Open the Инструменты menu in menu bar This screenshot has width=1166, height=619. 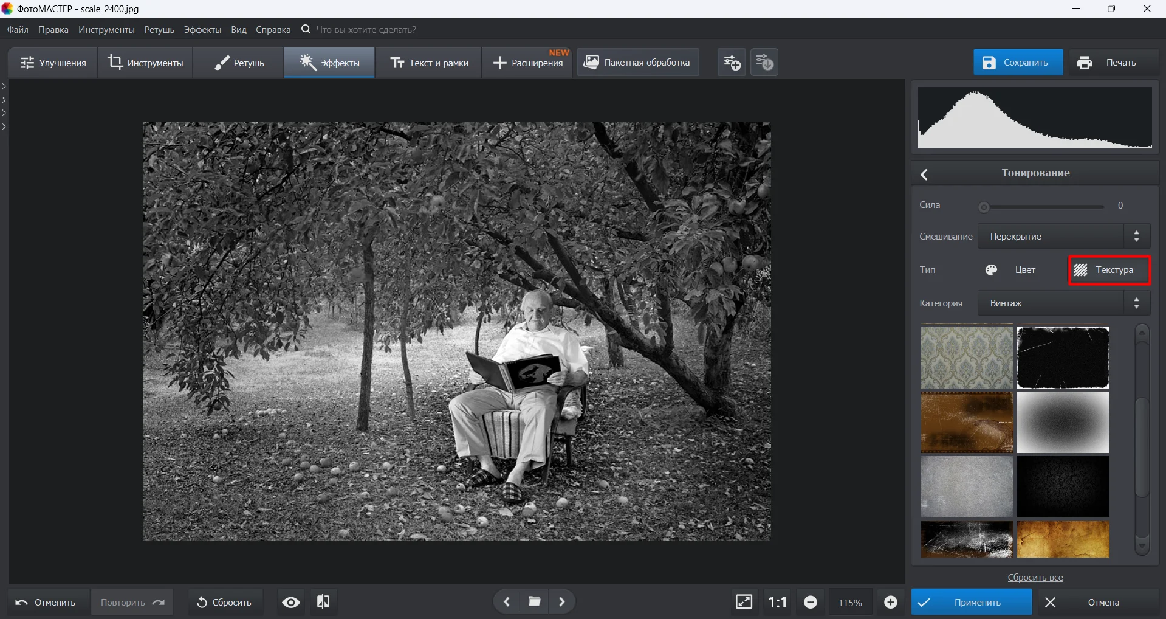tap(106, 29)
